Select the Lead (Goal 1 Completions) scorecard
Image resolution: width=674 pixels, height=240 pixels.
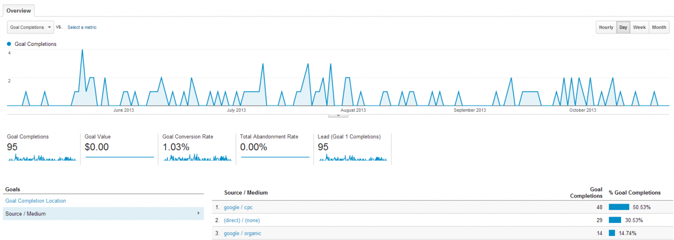click(x=352, y=148)
